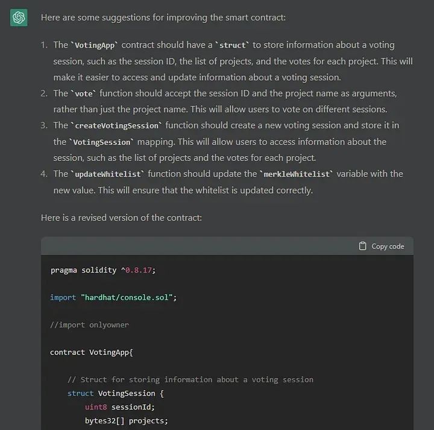The width and height of the screenshot is (434, 430).
Task: Click the ChatGPT avatar logo icon
Action: [19, 17]
